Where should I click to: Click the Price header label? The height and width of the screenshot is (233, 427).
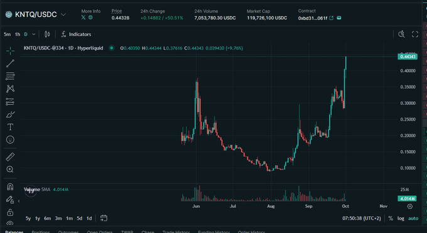click(x=117, y=11)
